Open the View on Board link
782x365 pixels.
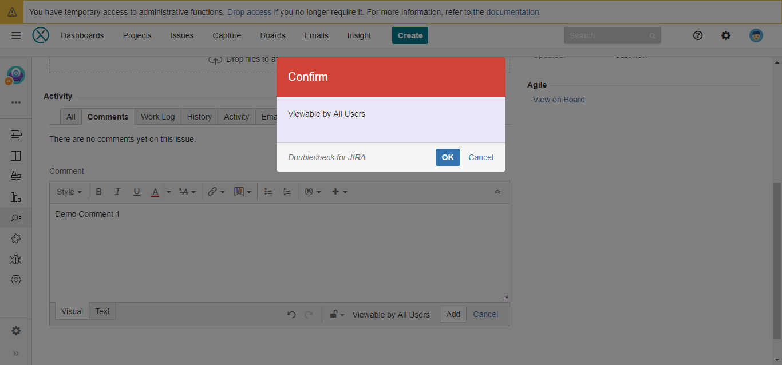click(x=559, y=100)
